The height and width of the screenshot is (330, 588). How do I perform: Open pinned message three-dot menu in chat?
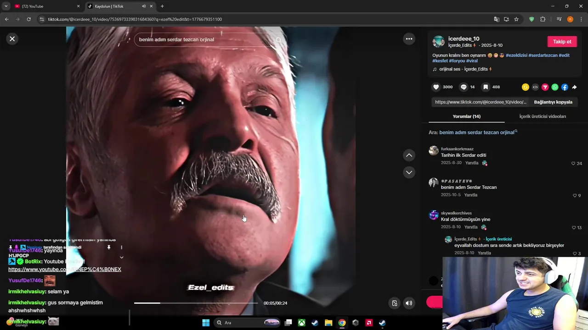click(x=121, y=247)
